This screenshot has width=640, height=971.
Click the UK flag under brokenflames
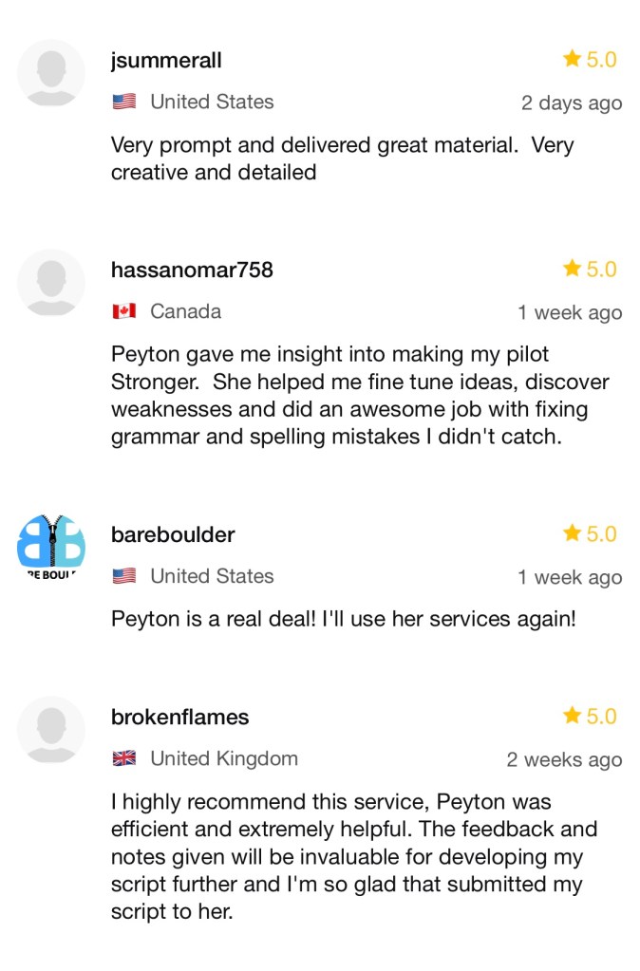point(123,758)
